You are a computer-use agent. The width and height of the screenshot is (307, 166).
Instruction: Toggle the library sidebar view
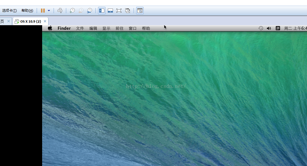click(101, 11)
